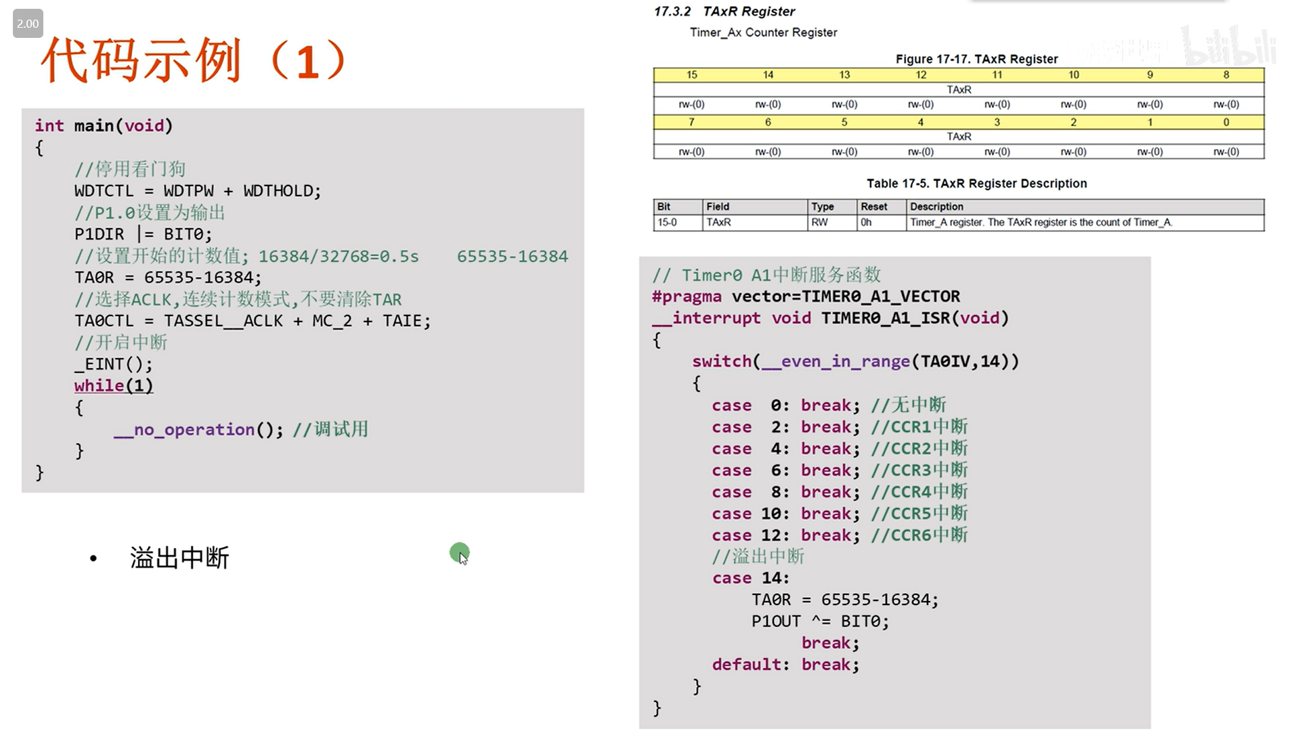The height and width of the screenshot is (731, 1300).
Task: Click the TA0CTL configuration line
Action: [x=252, y=321]
